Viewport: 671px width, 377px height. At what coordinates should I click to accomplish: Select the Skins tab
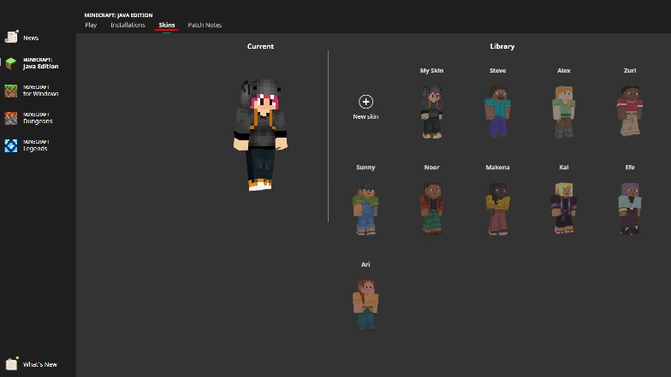[x=166, y=25]
